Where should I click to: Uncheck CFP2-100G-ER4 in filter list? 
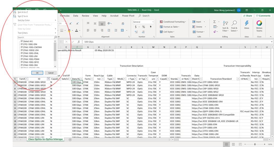coord(22,44)
